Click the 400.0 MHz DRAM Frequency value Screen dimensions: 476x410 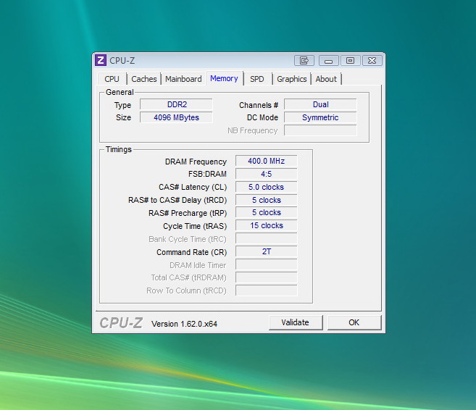[x=266, y=161]
